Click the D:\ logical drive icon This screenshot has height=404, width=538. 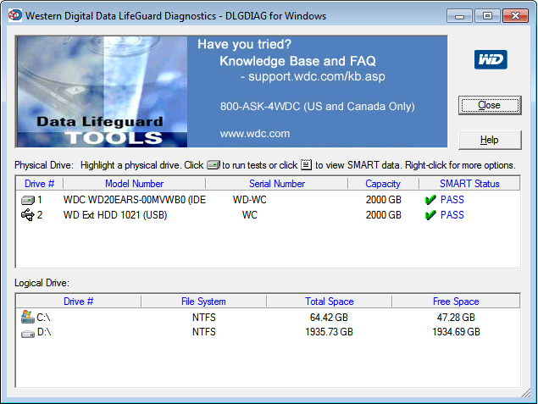tap(28, 334)
